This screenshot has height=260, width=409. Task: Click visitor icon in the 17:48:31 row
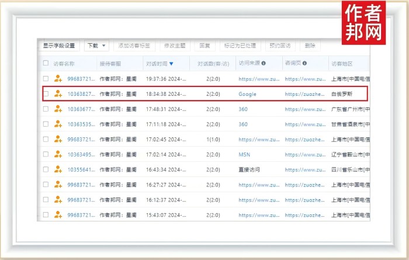coord(58,109)
